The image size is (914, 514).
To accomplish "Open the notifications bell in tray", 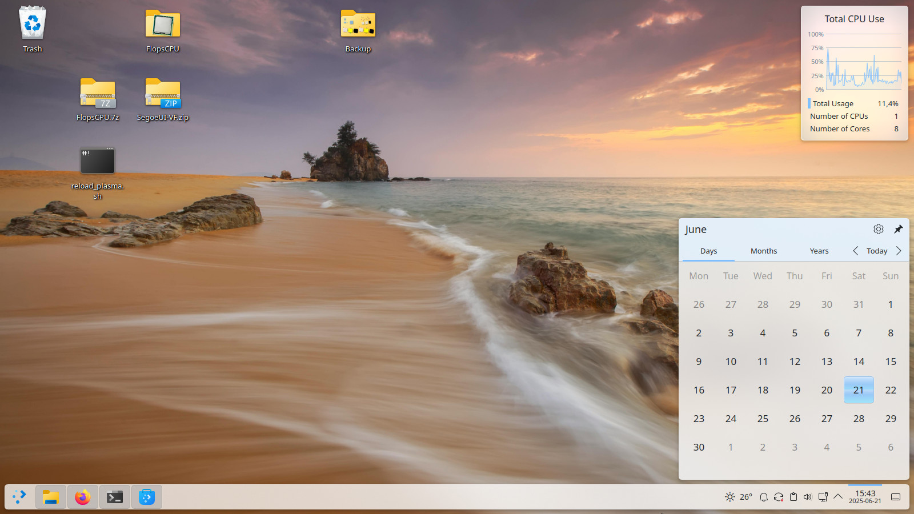I will pos(763,497).
